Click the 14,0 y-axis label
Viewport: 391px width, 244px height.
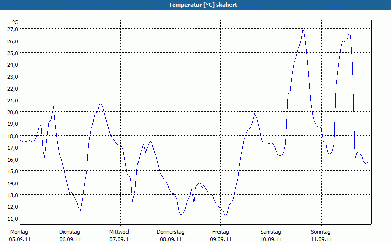click(13, 183)
